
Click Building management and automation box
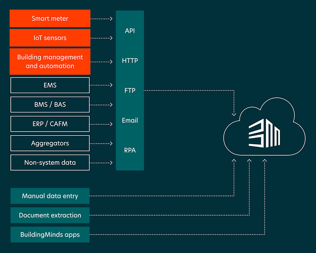50,62
